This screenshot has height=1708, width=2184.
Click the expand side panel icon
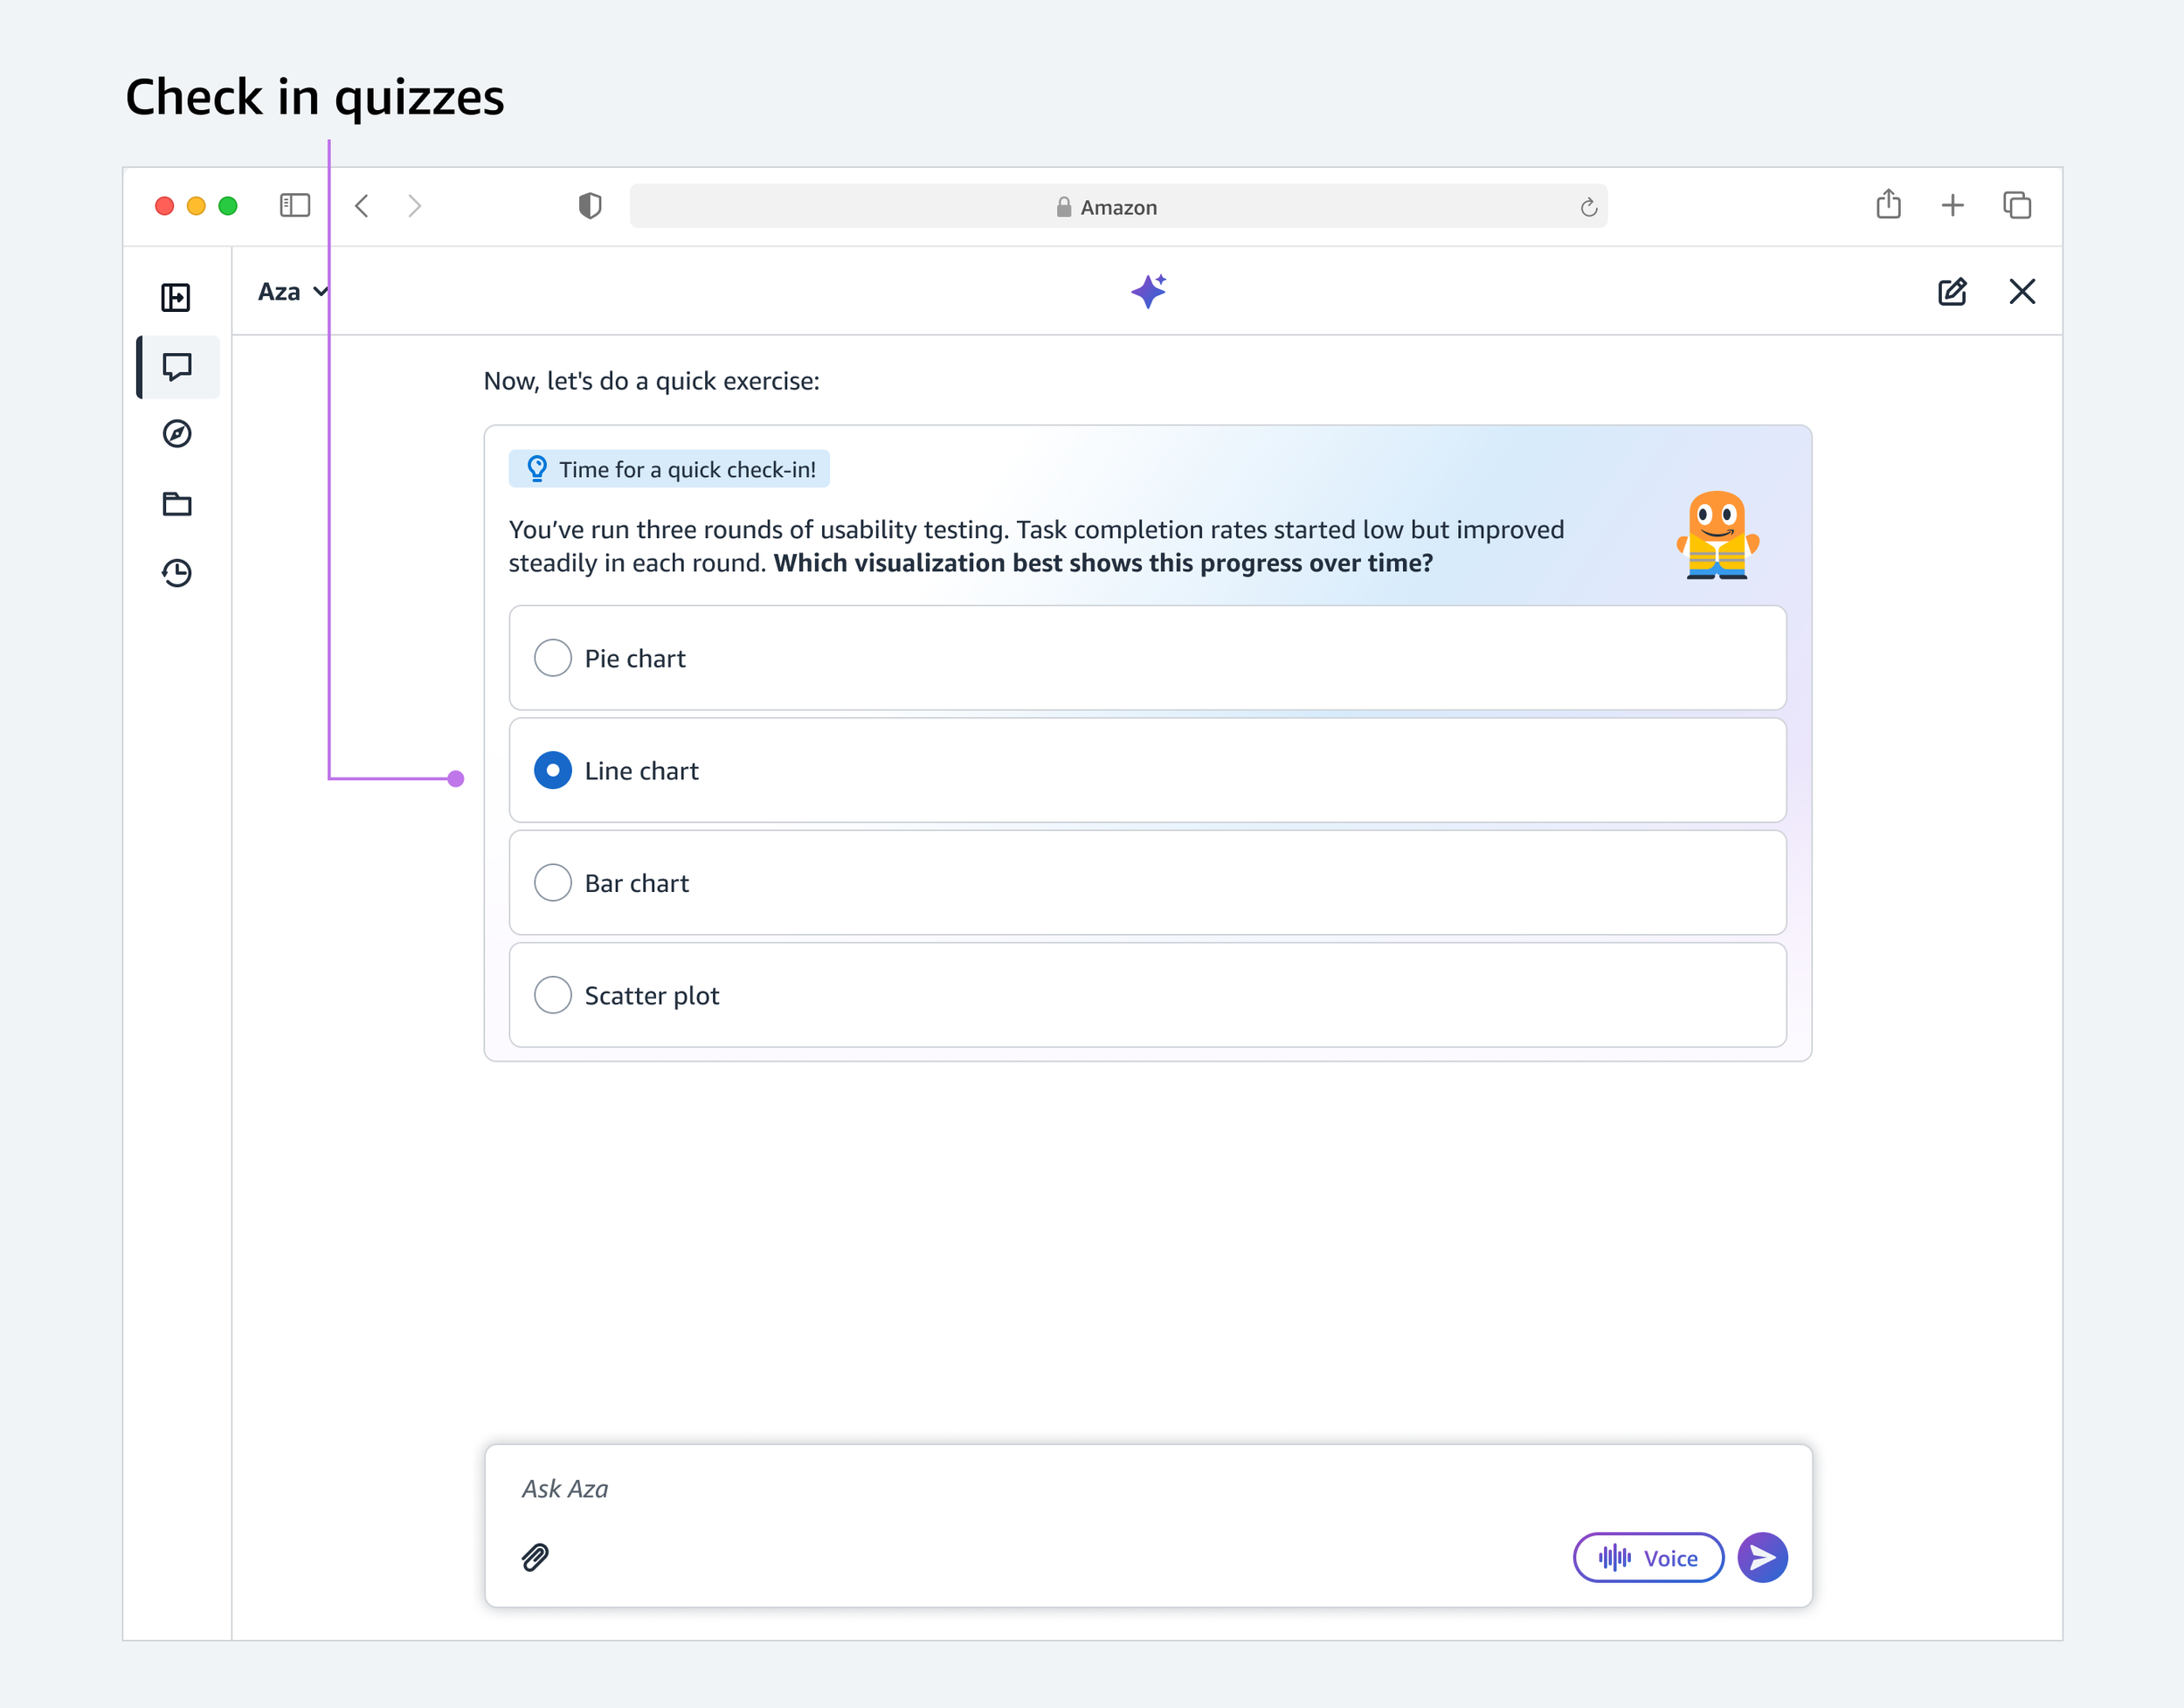176,297
